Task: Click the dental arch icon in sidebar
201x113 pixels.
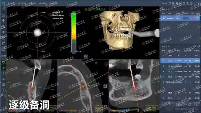Action: pyautogui.click(x=3, y=85)
